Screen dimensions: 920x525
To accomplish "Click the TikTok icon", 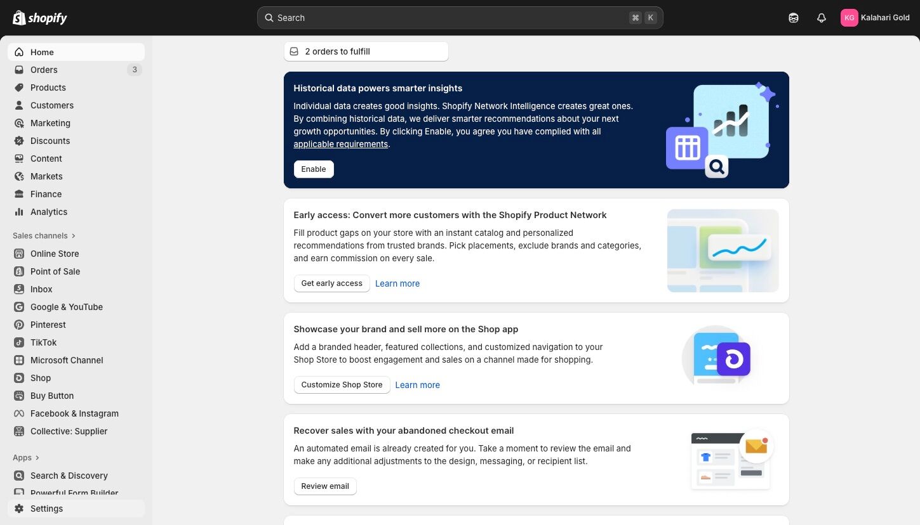I will coord(19,342).
